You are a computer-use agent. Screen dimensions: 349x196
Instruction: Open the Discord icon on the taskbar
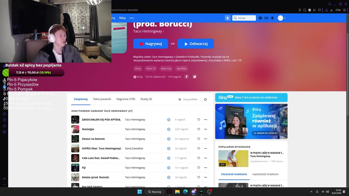193,192
